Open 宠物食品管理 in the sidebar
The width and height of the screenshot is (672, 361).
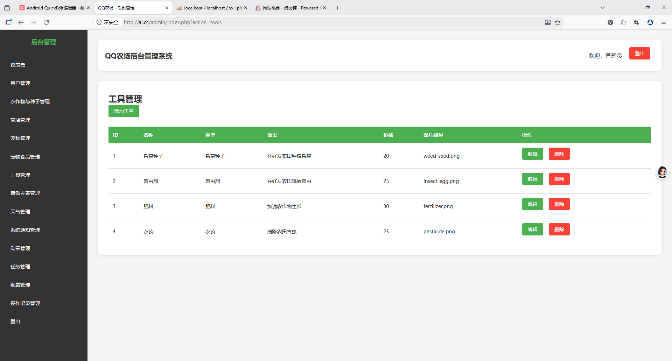[25, 157]
